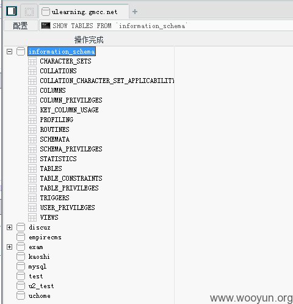
Task: Select ROUTINES table name
Action: coord(54,129)
